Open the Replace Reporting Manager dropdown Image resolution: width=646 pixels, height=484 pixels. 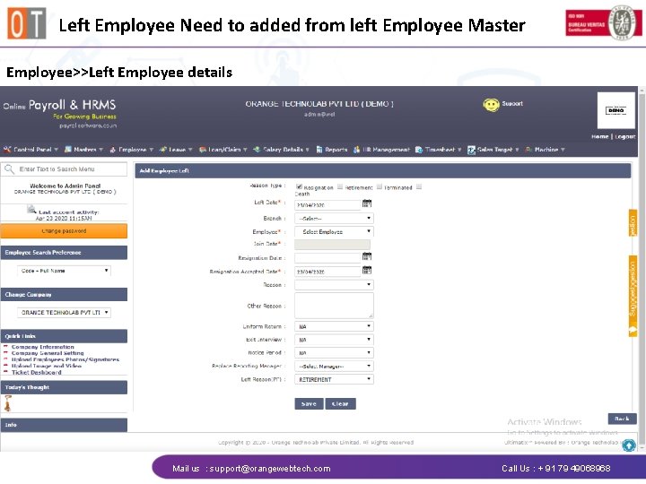tap(334, 366)
